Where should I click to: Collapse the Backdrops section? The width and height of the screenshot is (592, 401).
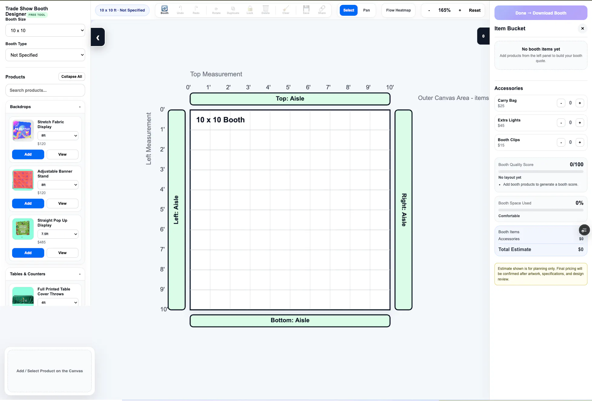coord(45,107)
